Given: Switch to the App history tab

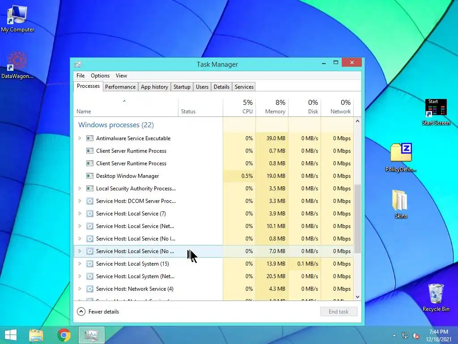Looking at the screenshot, I should (154, 87).
